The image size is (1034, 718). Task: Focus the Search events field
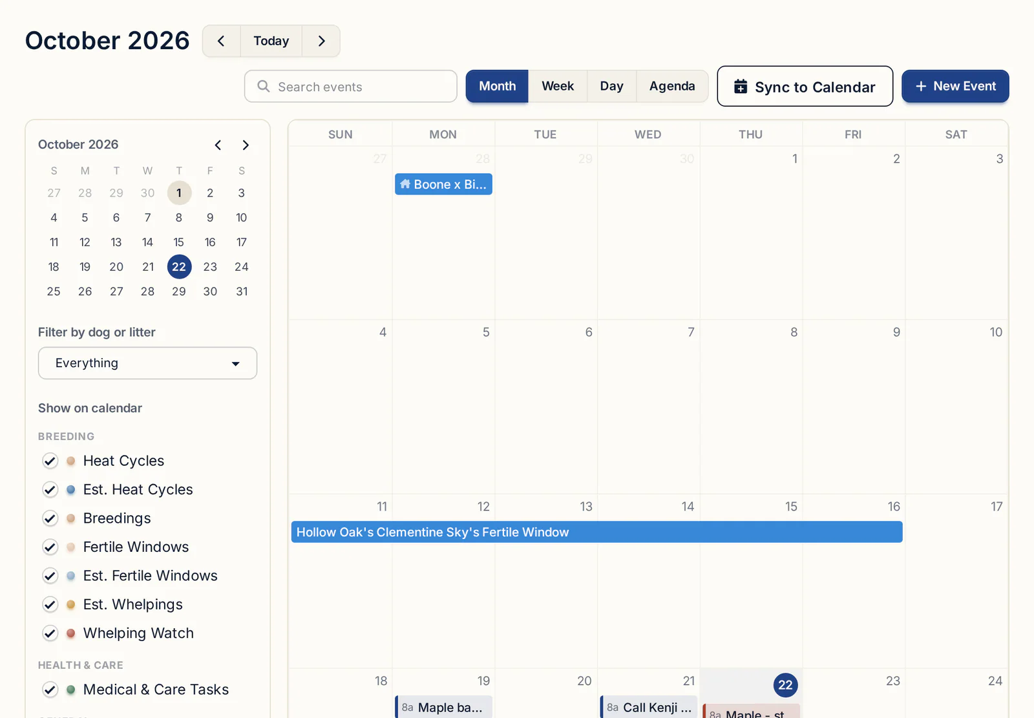351,87
